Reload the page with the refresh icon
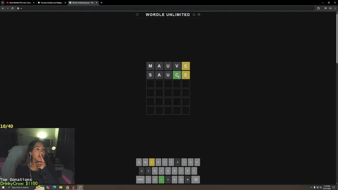 tap(12, 8)
